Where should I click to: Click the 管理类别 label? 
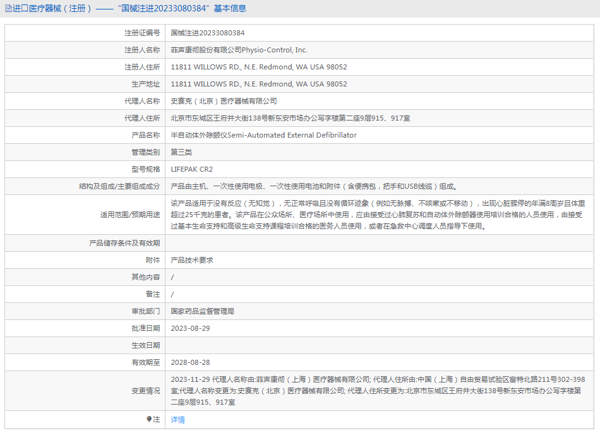click(x=145, y=152)
